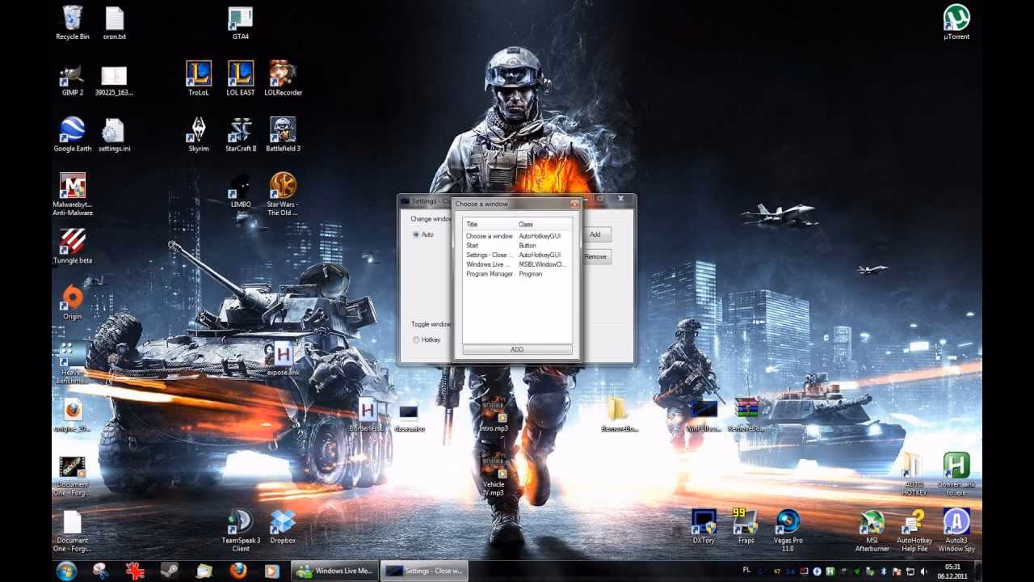Screen dimensions: 1034x582
Task: Open the µTorrent desktop shortcut
Action: 956,23
